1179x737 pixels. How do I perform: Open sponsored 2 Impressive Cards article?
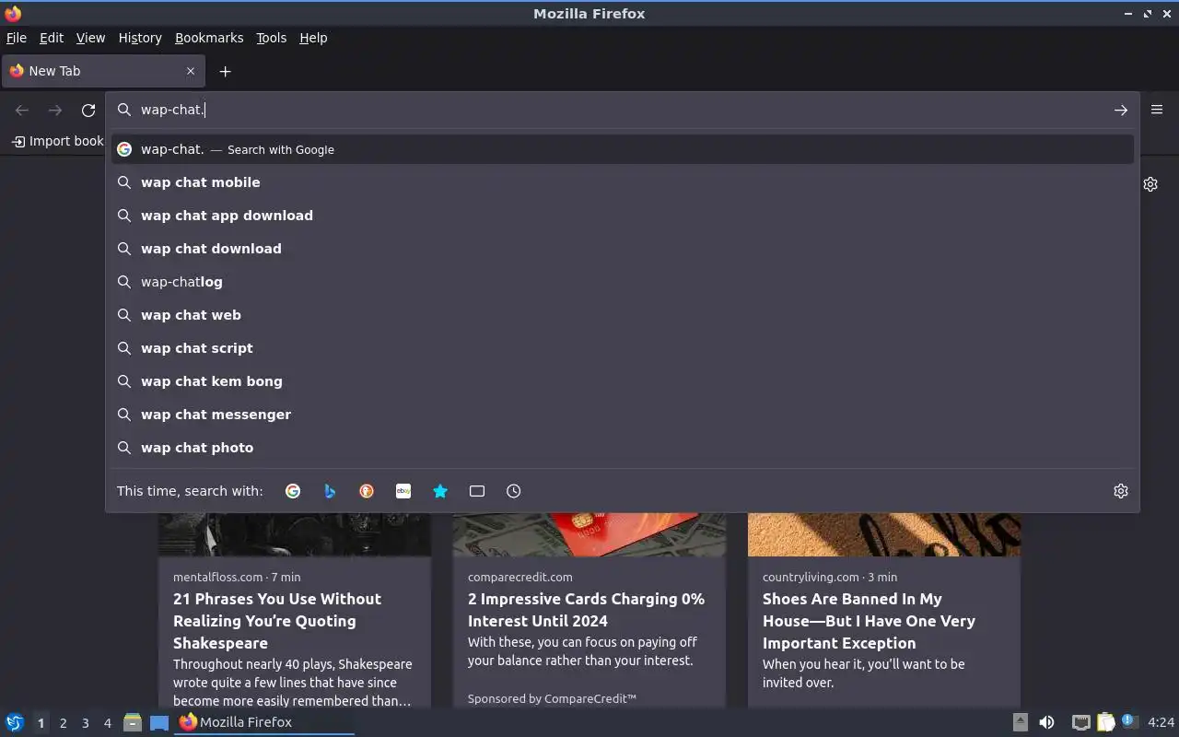click(586, 610)
